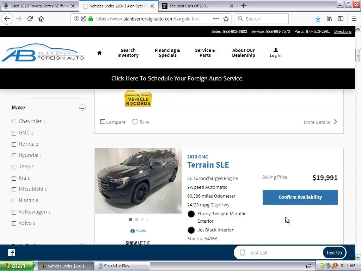Viewport: 361px width, 271px height.
Task: Click the orange magnifier tray icon
Action: point(335,266)
